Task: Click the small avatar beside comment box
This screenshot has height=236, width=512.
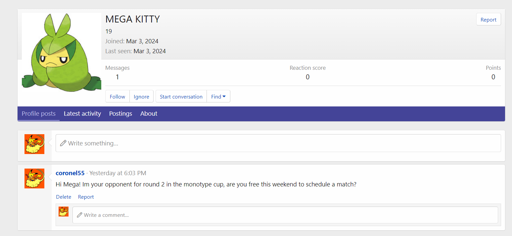Action: 64,212
